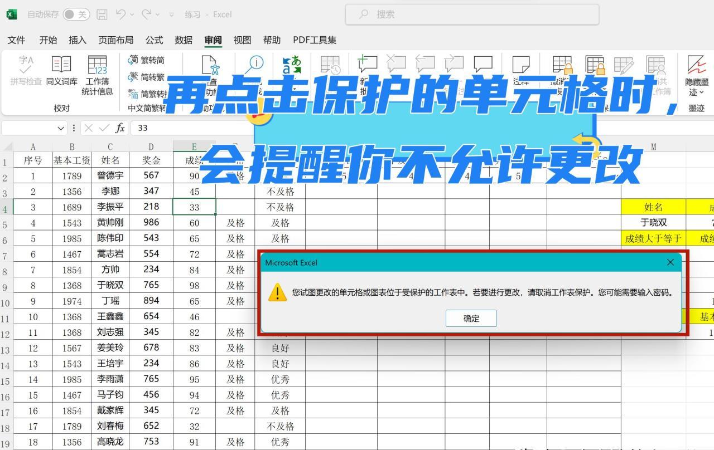Click the Save disk icon

click(x=102, y=14)
